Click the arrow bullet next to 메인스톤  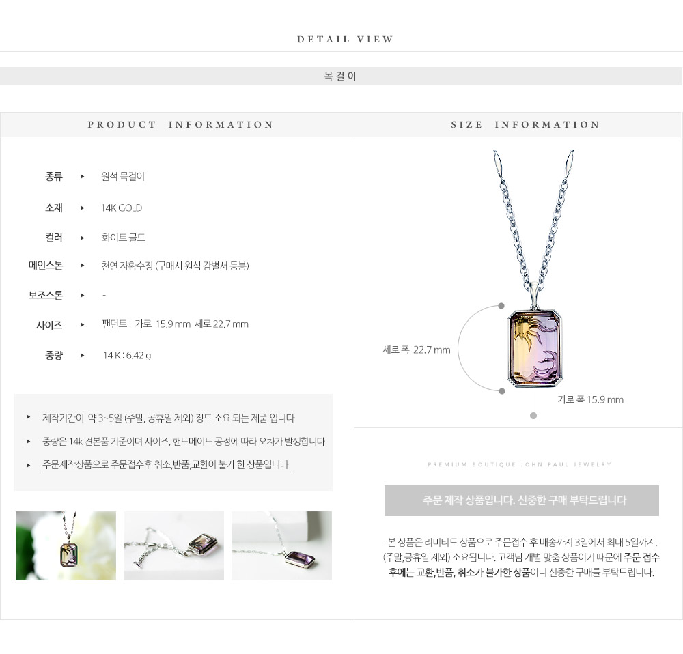[83, 265]
